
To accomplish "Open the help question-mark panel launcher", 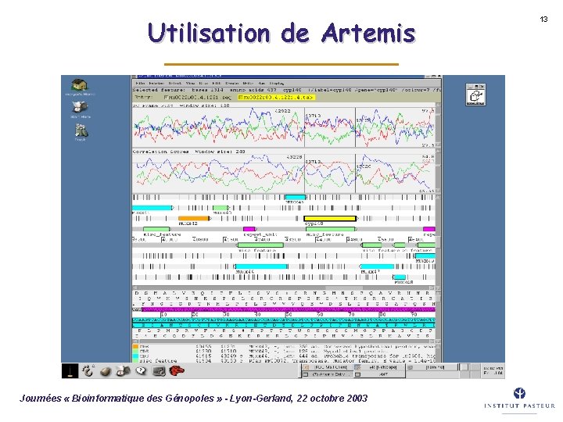I will (x=141, y=370).
